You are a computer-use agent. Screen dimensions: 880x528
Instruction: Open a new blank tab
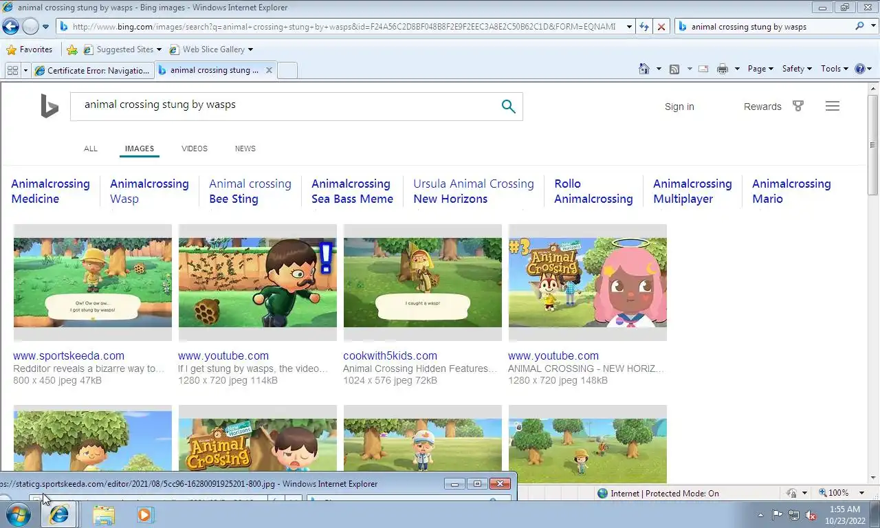(x=287, y=70)
